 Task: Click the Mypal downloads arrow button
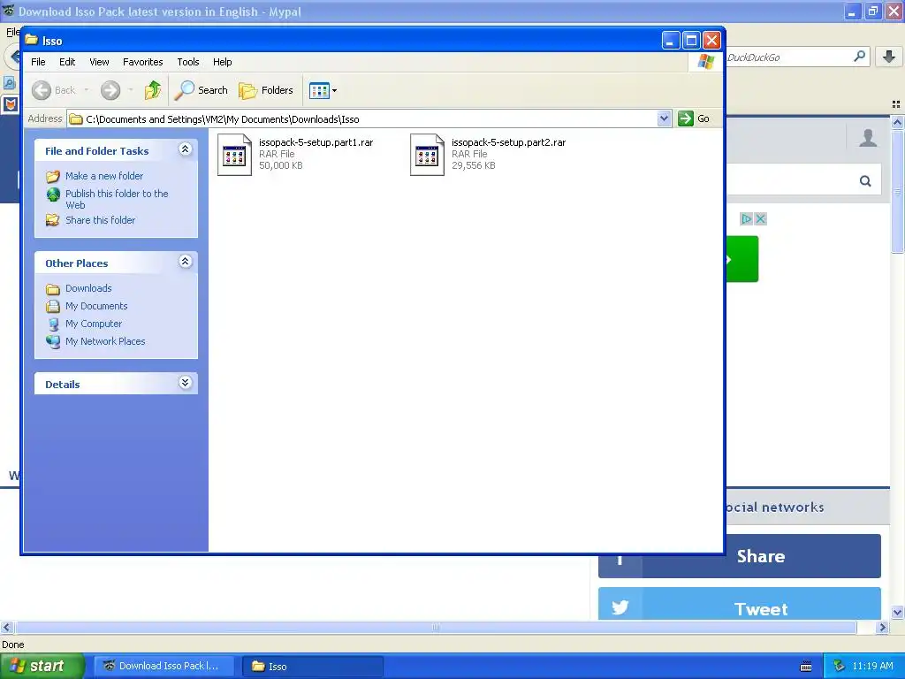click(889, 57)
